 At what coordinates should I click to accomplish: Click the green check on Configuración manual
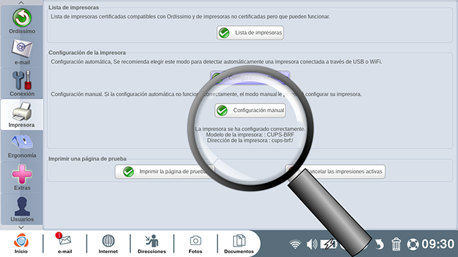click(x=222, y=111)
